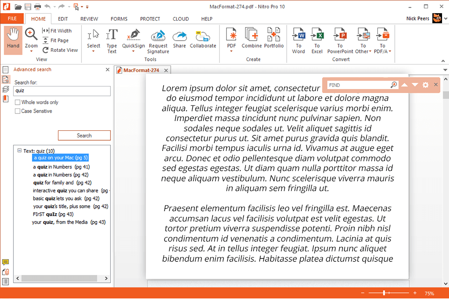This screenshot has width=449, height=299.
Task: Toggle the Case Sensitive checkbox
Action: pyautogui.click(x=18, y=111)
